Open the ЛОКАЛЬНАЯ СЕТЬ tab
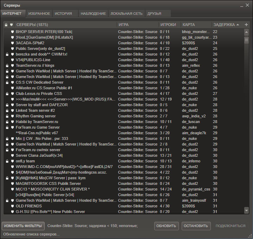 click(x=126, y=14)
